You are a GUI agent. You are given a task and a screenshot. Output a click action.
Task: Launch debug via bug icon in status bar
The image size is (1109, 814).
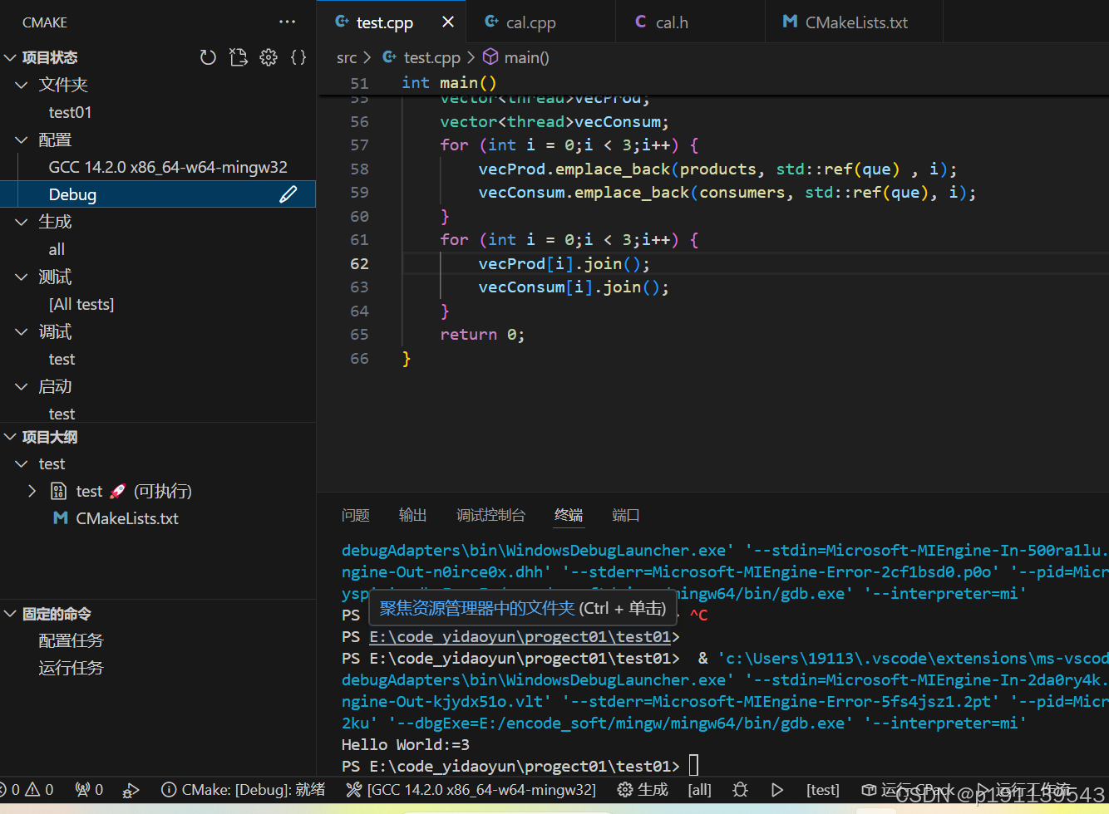(x=740, y=789)
